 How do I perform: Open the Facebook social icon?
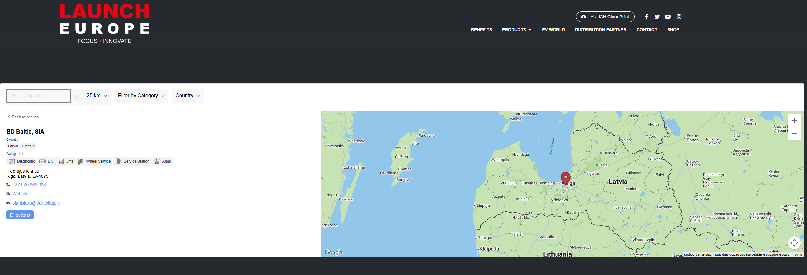[x=646, y=17]
